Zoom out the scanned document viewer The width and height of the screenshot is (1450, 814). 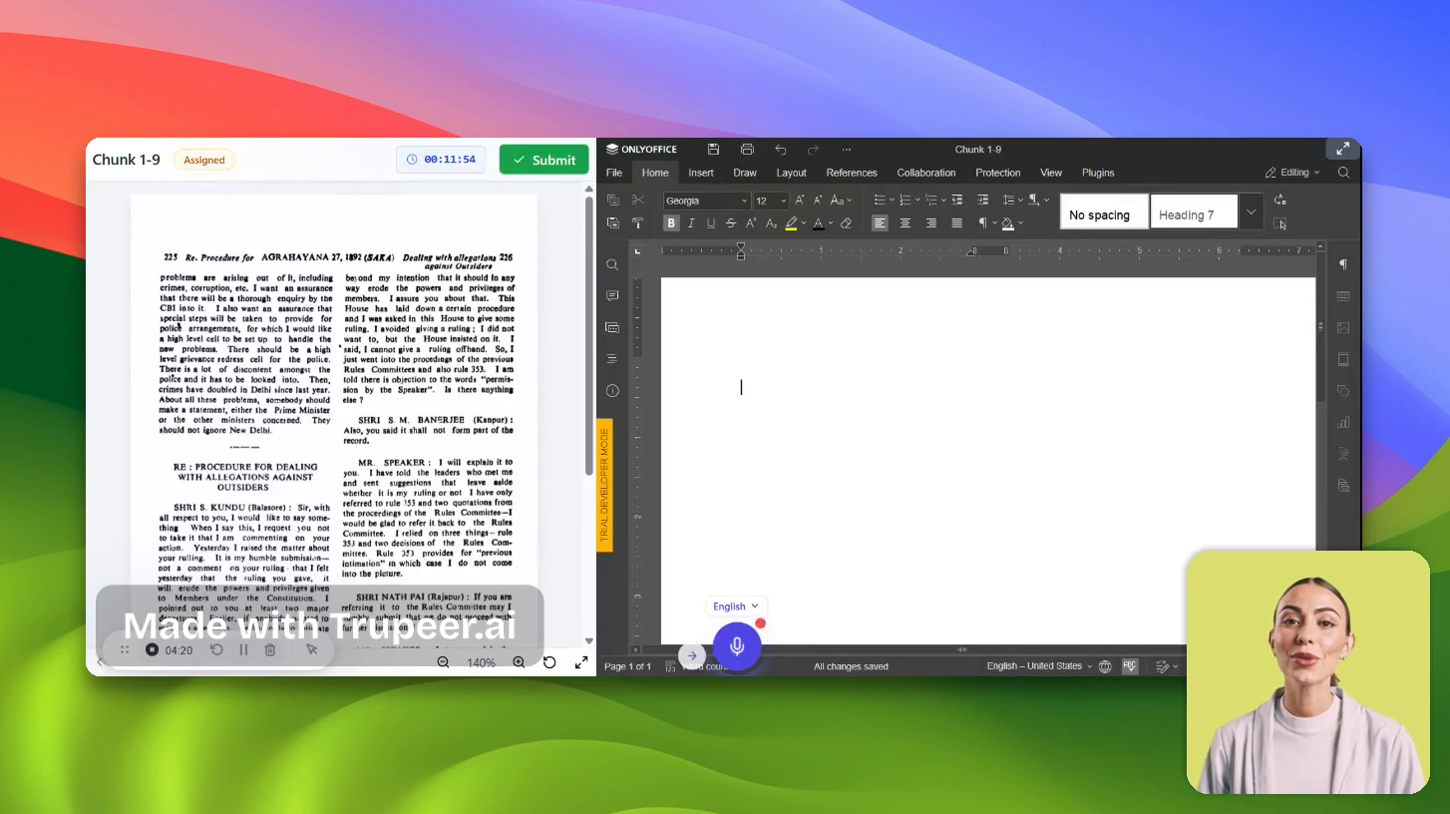(443, 662)
